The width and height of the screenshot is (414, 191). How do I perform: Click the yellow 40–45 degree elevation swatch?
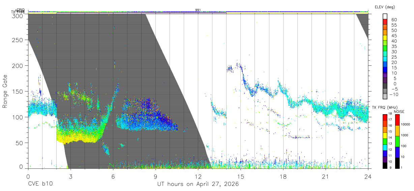pos(385,38)
